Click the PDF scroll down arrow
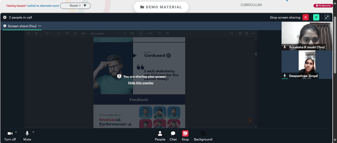This screenshot has height=143, width=337. click(x=256, y=127)
